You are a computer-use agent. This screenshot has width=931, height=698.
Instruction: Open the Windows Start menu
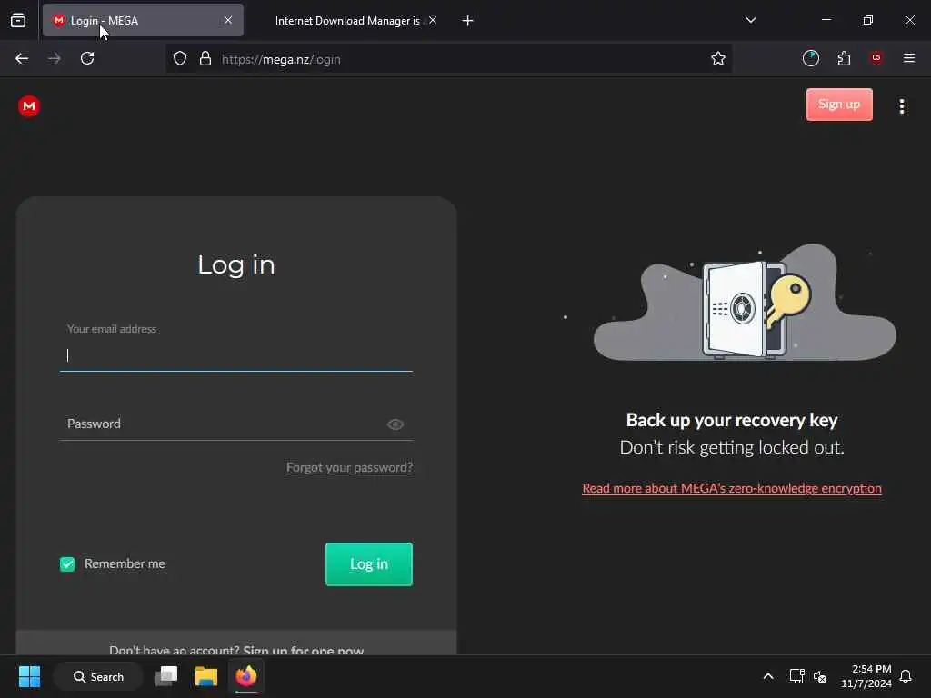coord(29,676)
